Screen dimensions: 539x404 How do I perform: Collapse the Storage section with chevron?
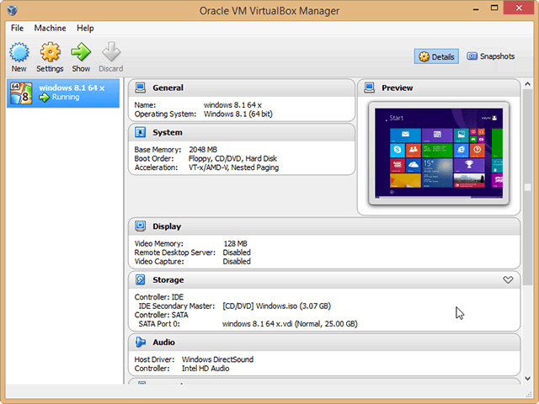(x=508, y=279)
